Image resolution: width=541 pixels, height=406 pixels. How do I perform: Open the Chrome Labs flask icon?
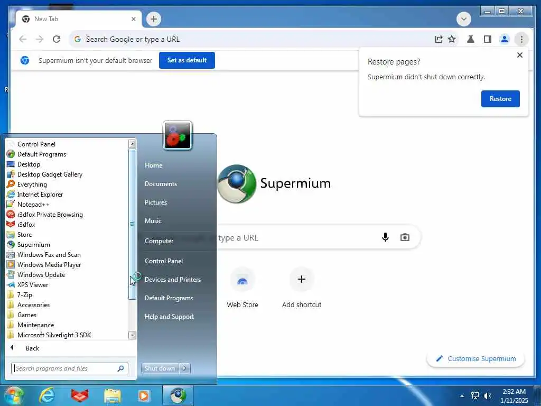pos(470,39)
